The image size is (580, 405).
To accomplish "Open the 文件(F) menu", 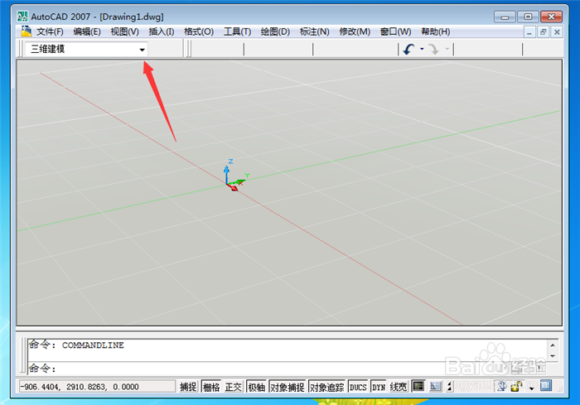I will (x=50, y=31).
